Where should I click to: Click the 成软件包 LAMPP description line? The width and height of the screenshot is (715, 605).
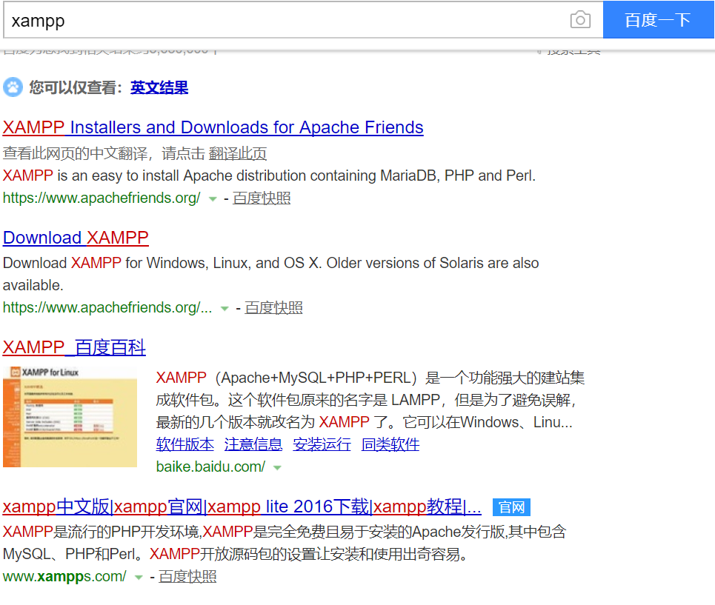pyautogui.click(x=366, y=400)
